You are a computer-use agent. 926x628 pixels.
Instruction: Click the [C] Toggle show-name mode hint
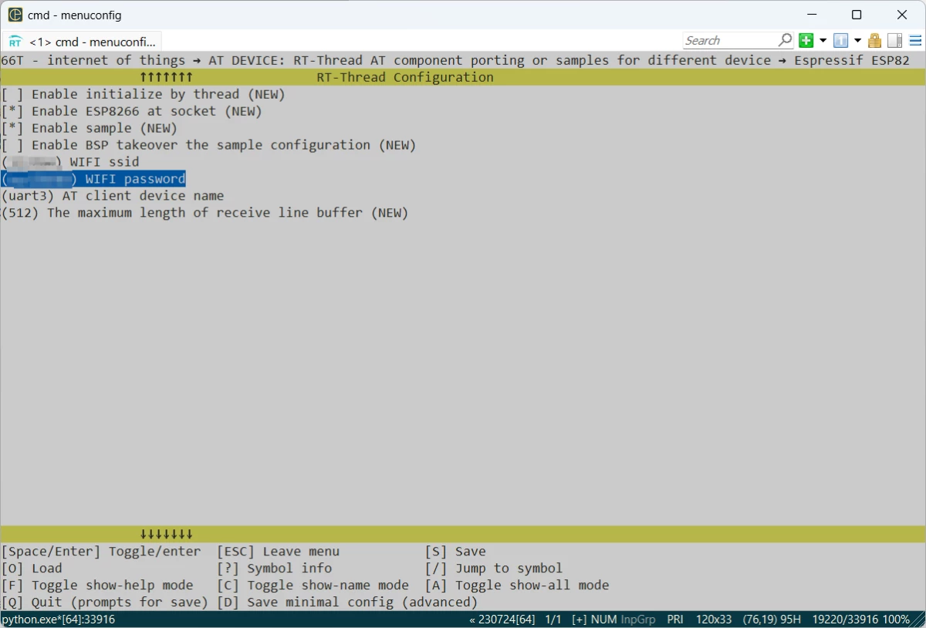[313, 586]
